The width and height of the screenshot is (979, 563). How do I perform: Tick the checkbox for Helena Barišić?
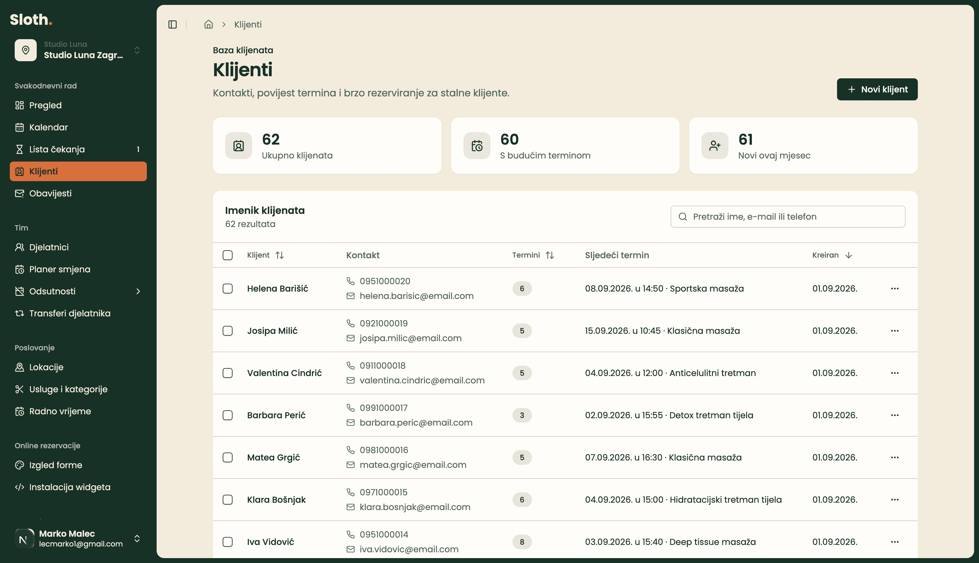(x=228, y=289)
